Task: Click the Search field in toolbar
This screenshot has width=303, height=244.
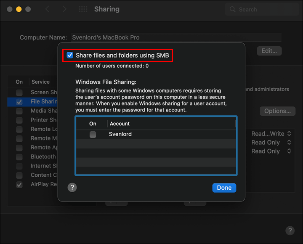Action: tap(262, 9)
